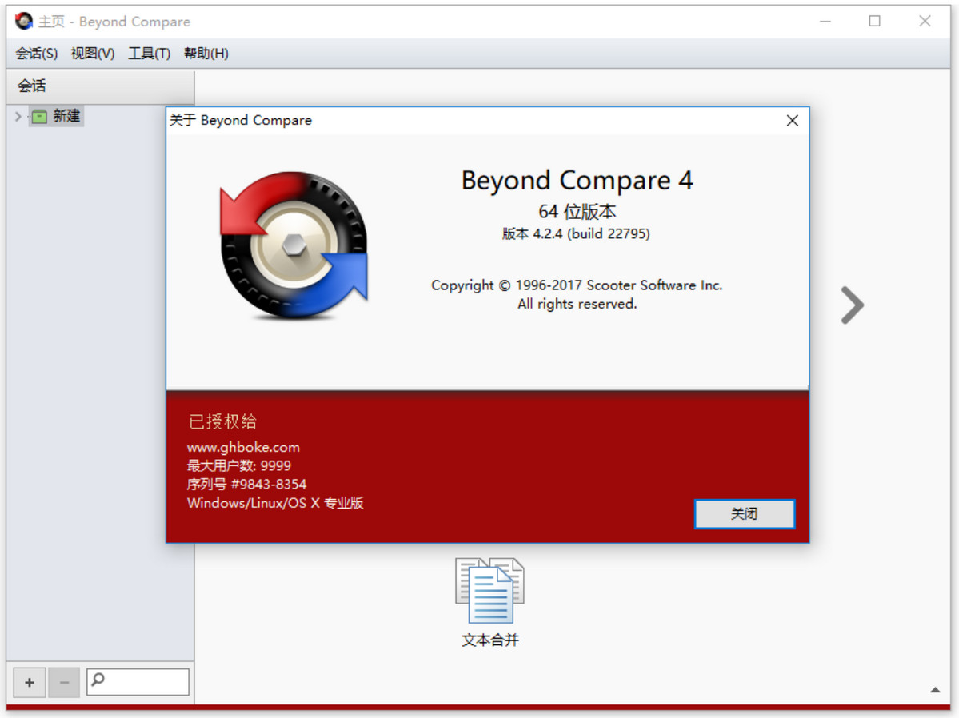Click the 版本 4.2.4 (build 22795) text
The height and width of the screenshot is (718, 959).
tap(576, 233)
